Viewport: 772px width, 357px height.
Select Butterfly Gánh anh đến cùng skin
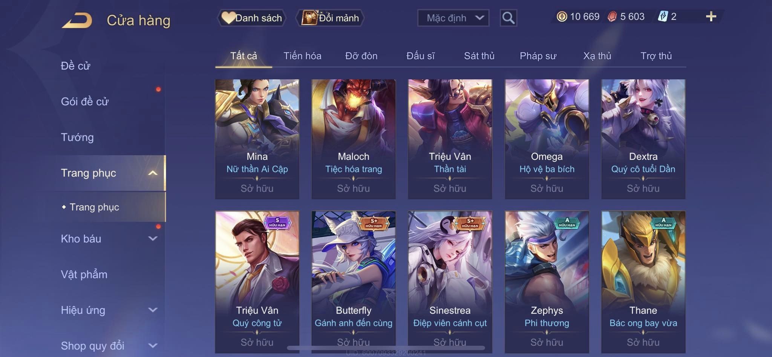pyautogui.click(x=354, y=282)
